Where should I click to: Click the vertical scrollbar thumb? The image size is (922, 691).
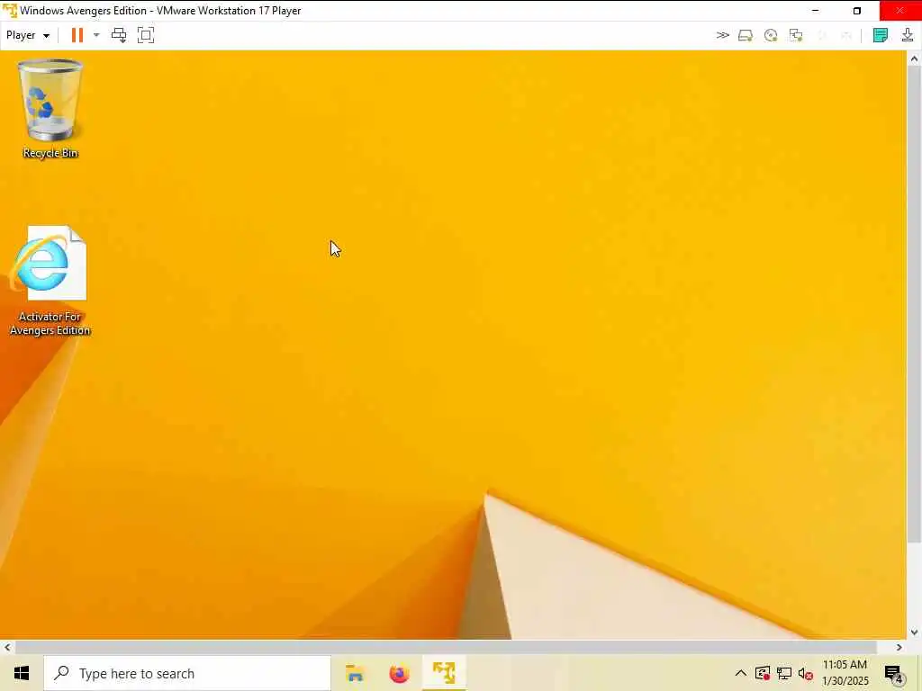[x=914, y=304]
